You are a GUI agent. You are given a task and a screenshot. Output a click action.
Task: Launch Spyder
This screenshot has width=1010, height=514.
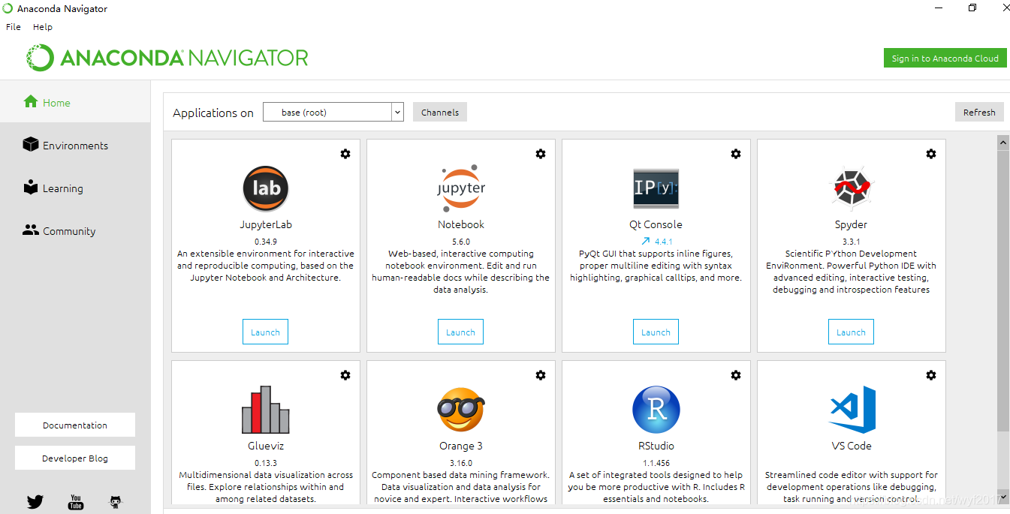tap(851, 332)
